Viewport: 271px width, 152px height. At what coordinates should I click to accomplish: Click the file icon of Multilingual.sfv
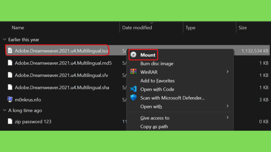pyautogui.click(x=10, y=75)
